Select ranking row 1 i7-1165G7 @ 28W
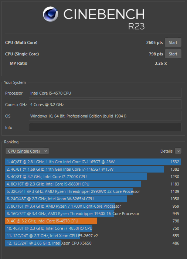187x259 pixels. [93, 162]
